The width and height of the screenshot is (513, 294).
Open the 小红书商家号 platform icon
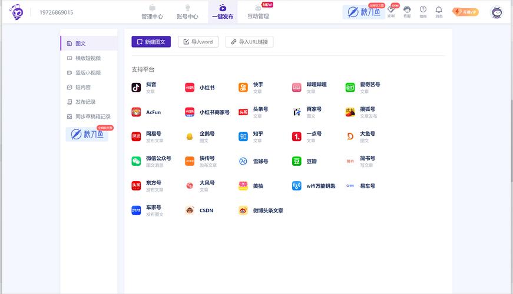point(190,112)
